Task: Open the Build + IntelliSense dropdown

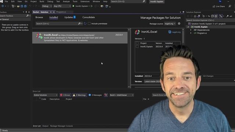Action: coord(122,95)
